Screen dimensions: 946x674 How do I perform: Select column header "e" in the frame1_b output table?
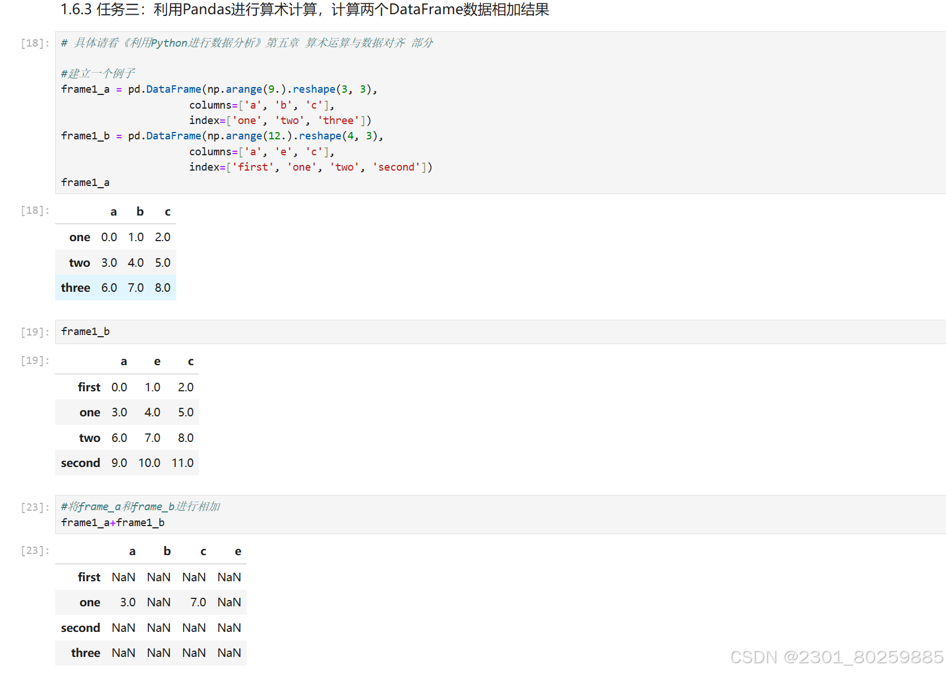(157, 362)
